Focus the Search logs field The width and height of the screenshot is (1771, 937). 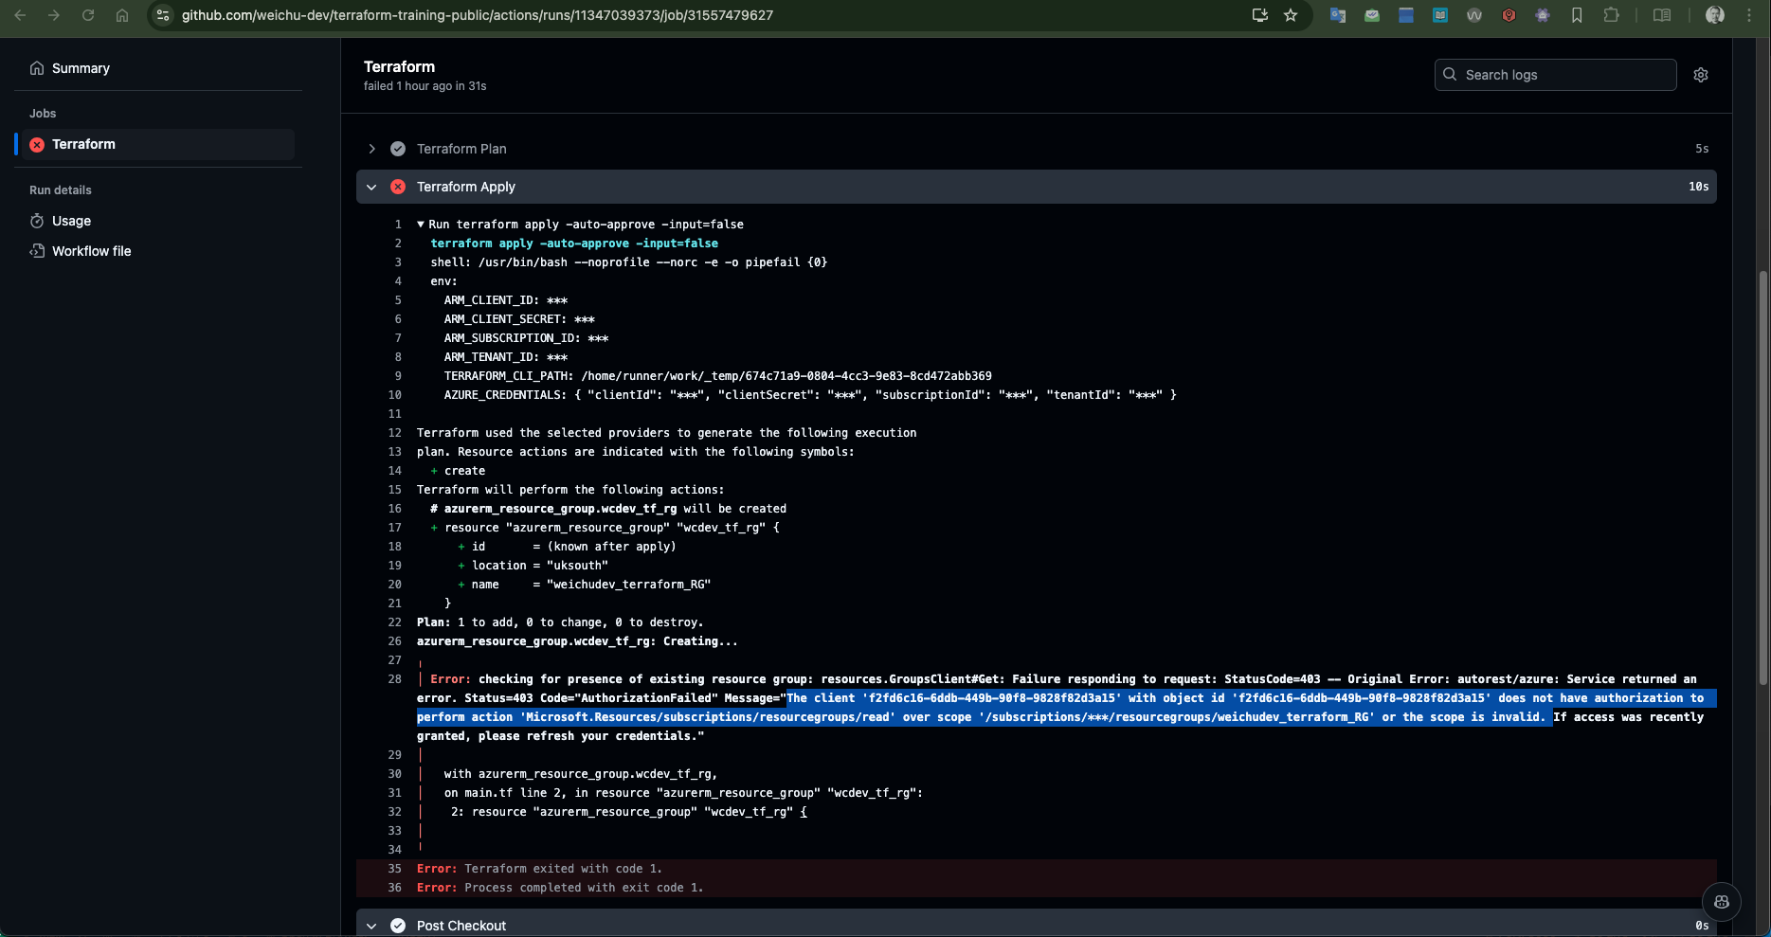1556,75
